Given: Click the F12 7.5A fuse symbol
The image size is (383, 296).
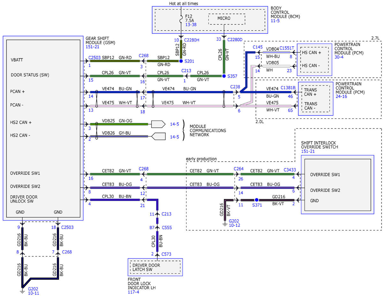Looking at the screenshot, I should tap(181, 20).
